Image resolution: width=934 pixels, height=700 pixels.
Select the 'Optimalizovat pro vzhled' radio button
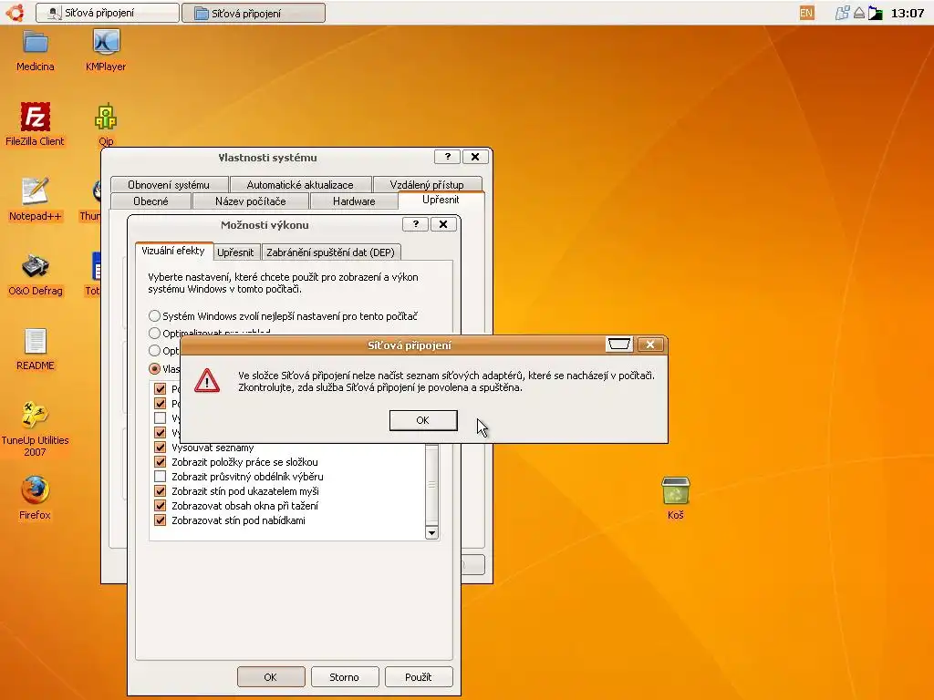coord(154,333)
